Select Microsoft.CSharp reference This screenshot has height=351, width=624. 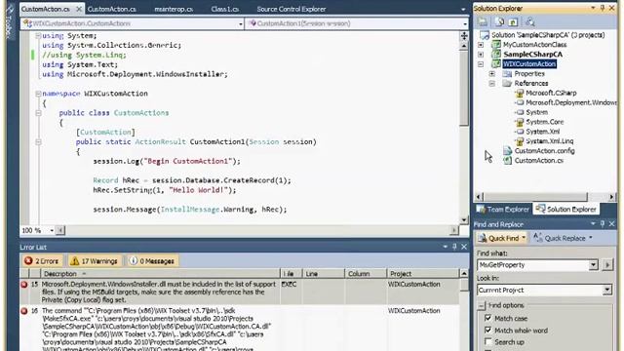pyautogui.click(x=551, y=93)
